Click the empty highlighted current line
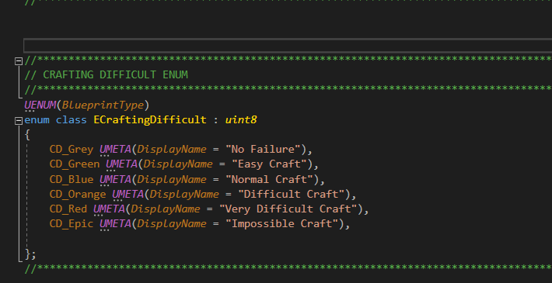This screenshot has width=552, height=283. coord(288,46)
